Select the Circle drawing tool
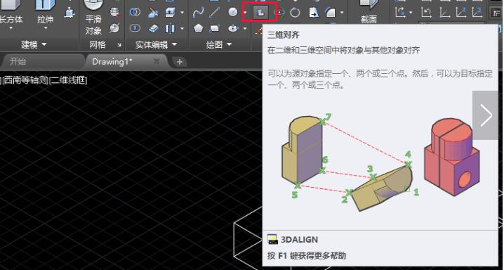The image size is (504, 270). (233, 12)
